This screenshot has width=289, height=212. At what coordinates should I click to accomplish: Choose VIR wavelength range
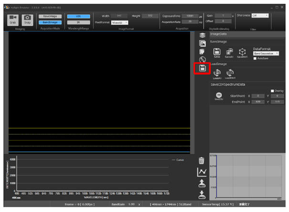[78, 16]
